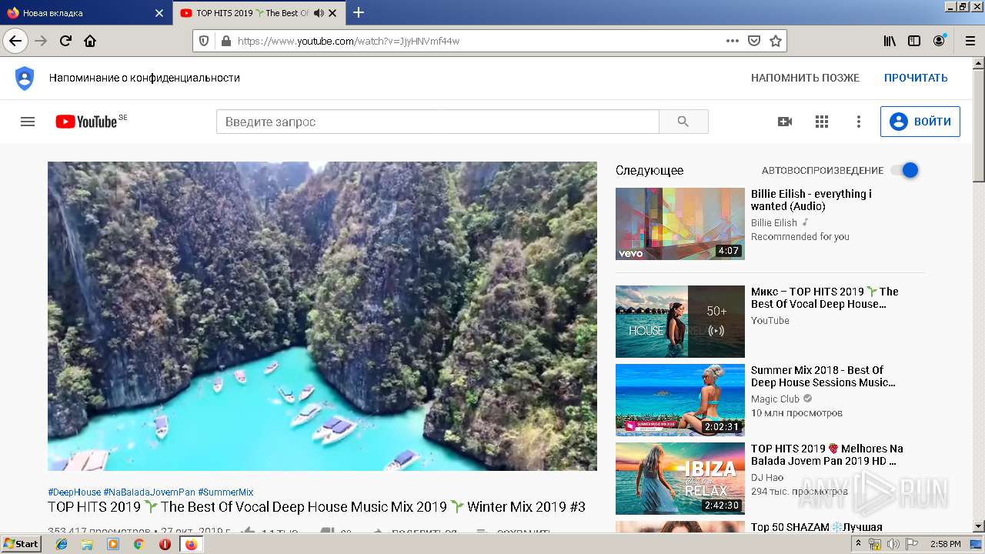This screenshot has width=985, height=554.
Task: Open the media player taskbar icon
Action: point(113,544)
